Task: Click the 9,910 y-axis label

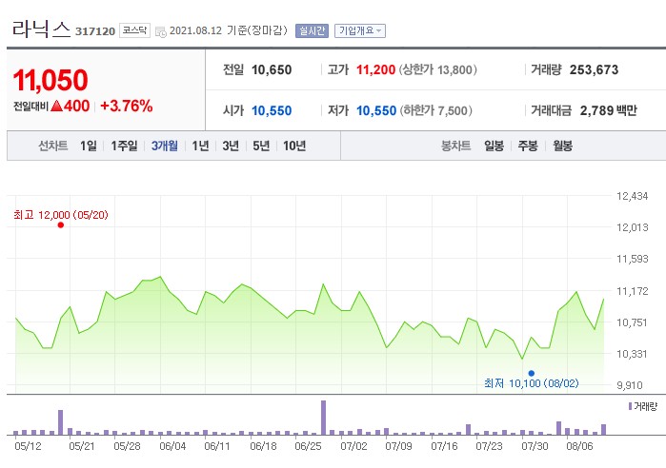Action: 630,385
